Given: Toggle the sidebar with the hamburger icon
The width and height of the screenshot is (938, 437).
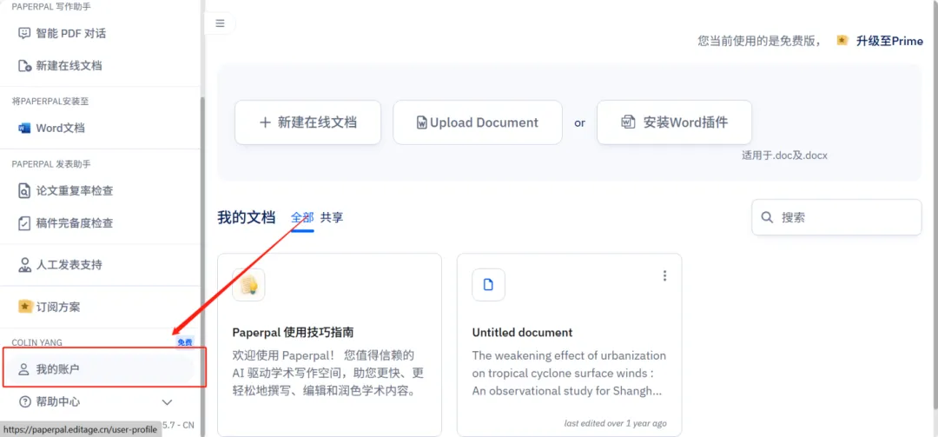Looking at the screenshot, I should (x=220, y=23).
